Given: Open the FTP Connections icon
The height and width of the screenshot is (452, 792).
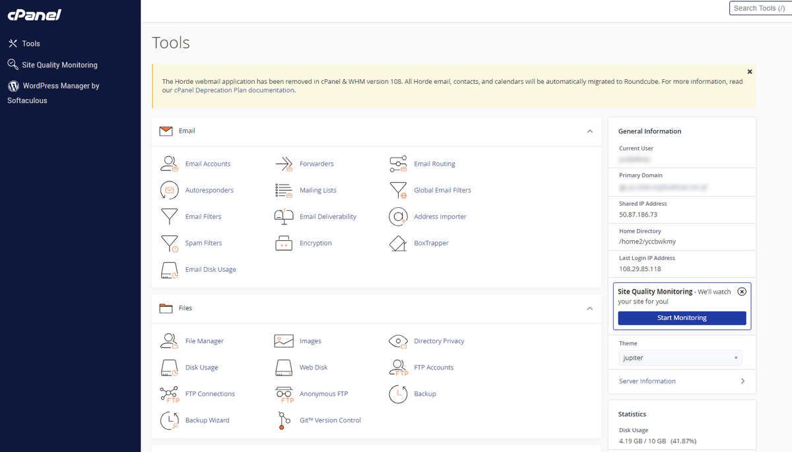Looking at the screenshot, I should [x=170, y=394].
